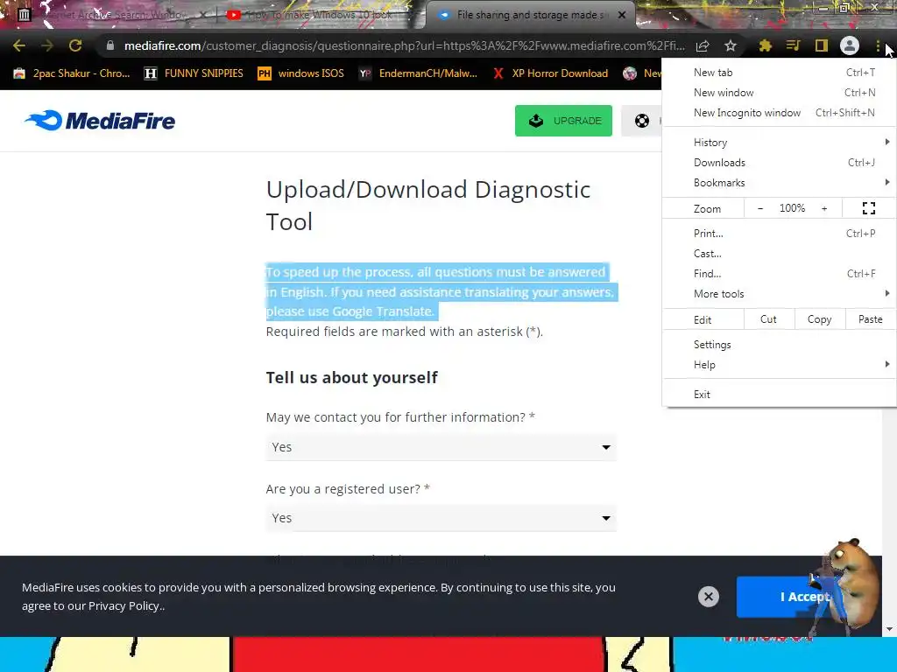Choose New Incognito window menu item

779,113
